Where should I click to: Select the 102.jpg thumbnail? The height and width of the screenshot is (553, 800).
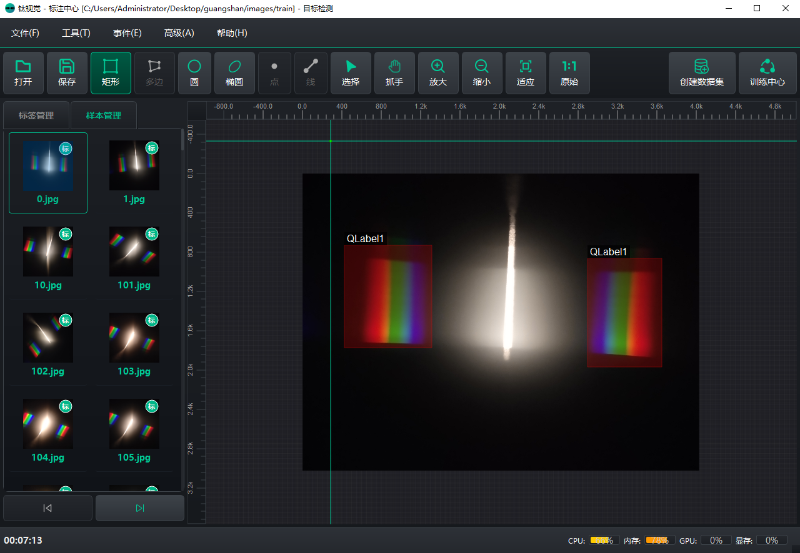click(x=48, y=338)
